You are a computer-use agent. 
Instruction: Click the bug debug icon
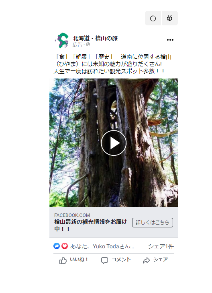pos(170,19)
